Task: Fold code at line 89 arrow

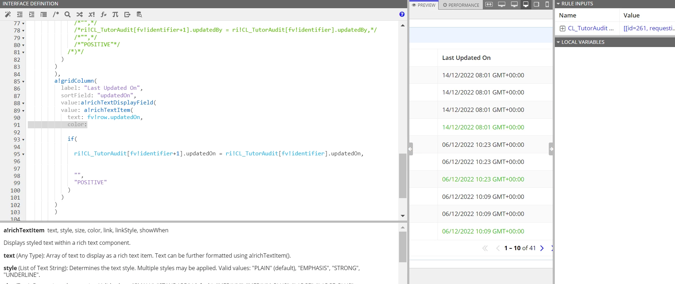Action: coord(23,111)
